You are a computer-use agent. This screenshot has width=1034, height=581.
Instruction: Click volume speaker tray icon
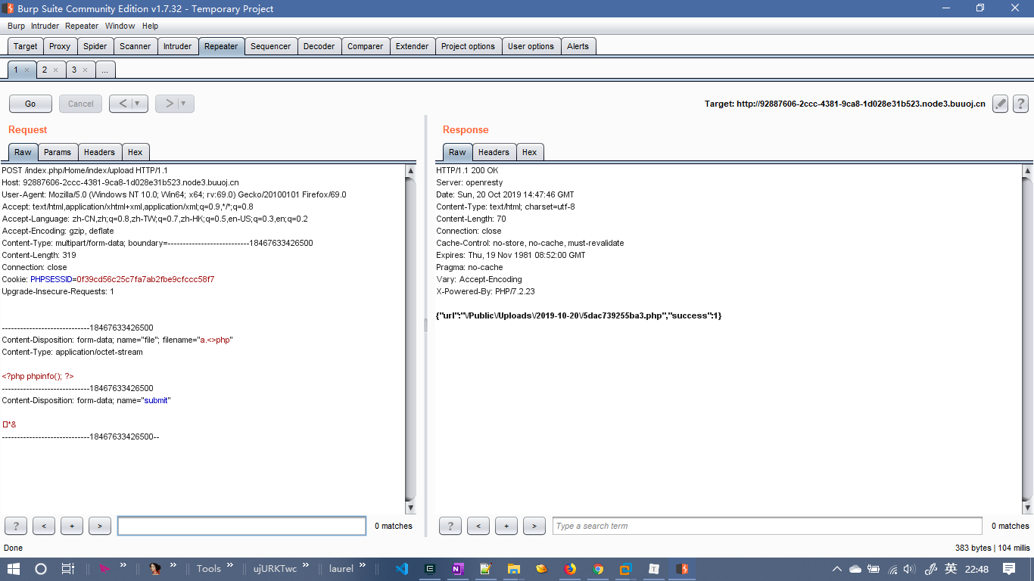[x=910, y=569]
